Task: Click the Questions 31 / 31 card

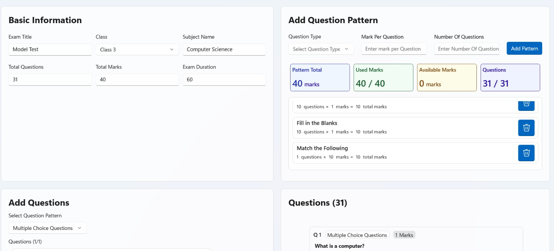Action: [x=510, y=78]
